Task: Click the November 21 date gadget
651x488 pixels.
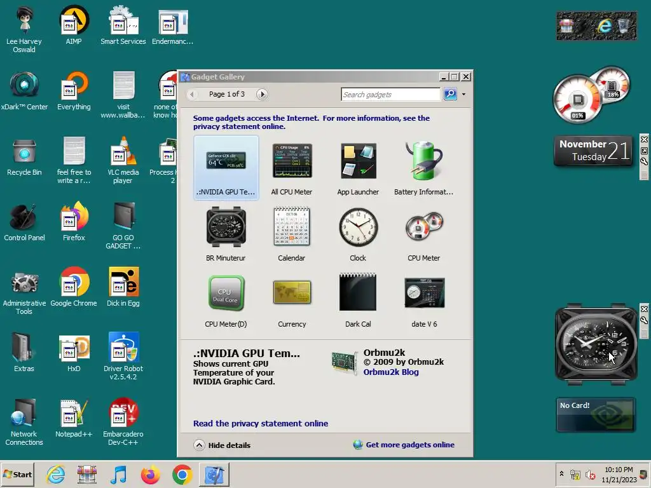Action: pyautogui.click(x=594, y=150)
